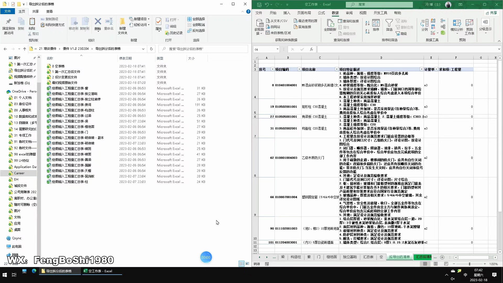
Task: Open the 公式 ribbon tab in Excel
Action: click(321, 13)
